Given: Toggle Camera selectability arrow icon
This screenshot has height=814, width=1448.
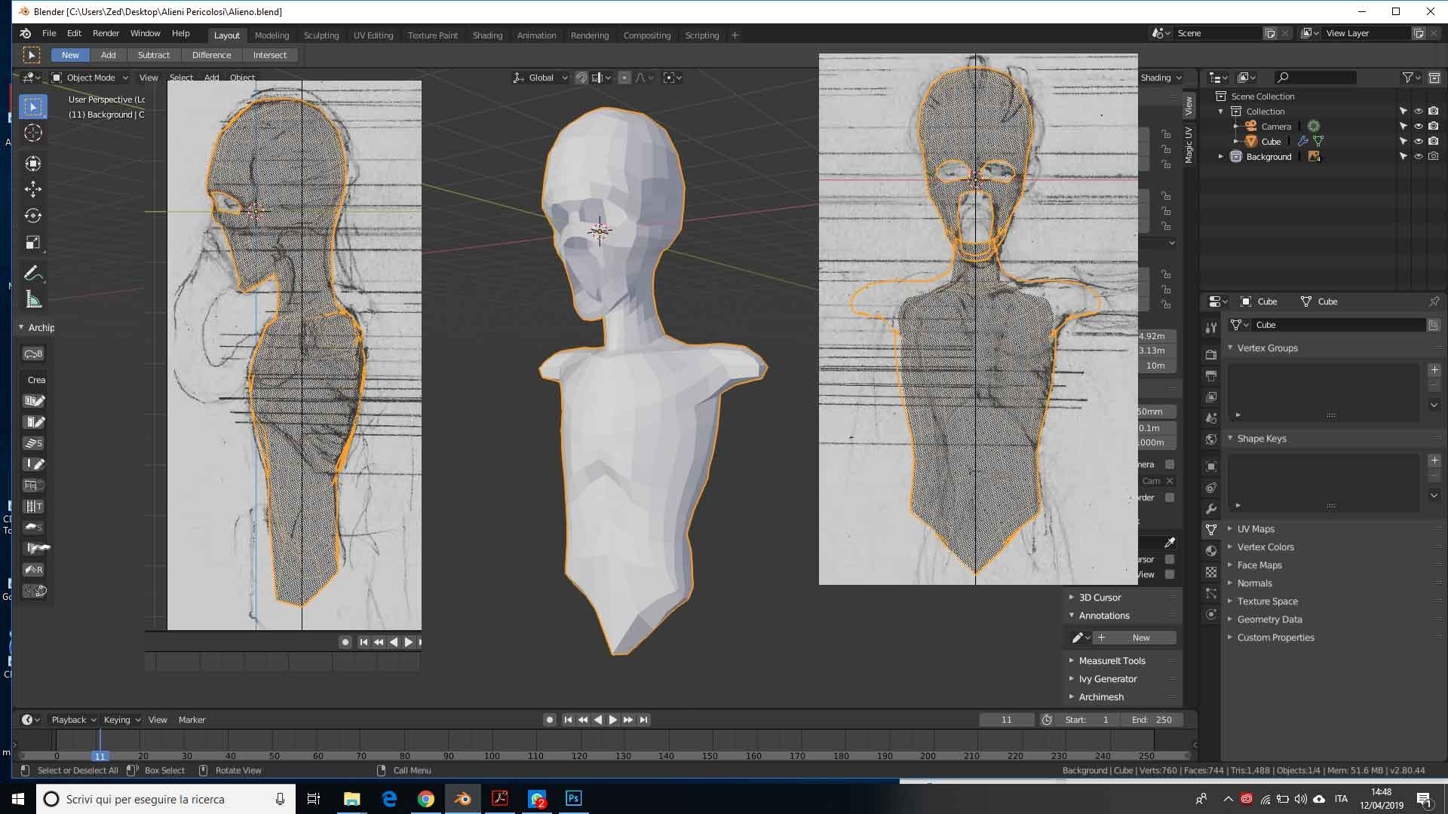Looking at the screenshot, I should [1403, 127].
